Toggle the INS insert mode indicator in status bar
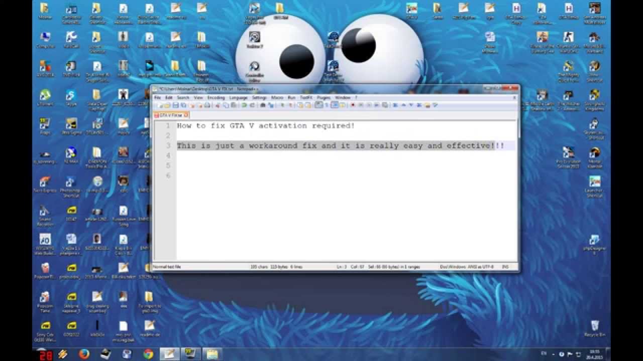This screenshot has height=361, width=643. click(505, 267)
